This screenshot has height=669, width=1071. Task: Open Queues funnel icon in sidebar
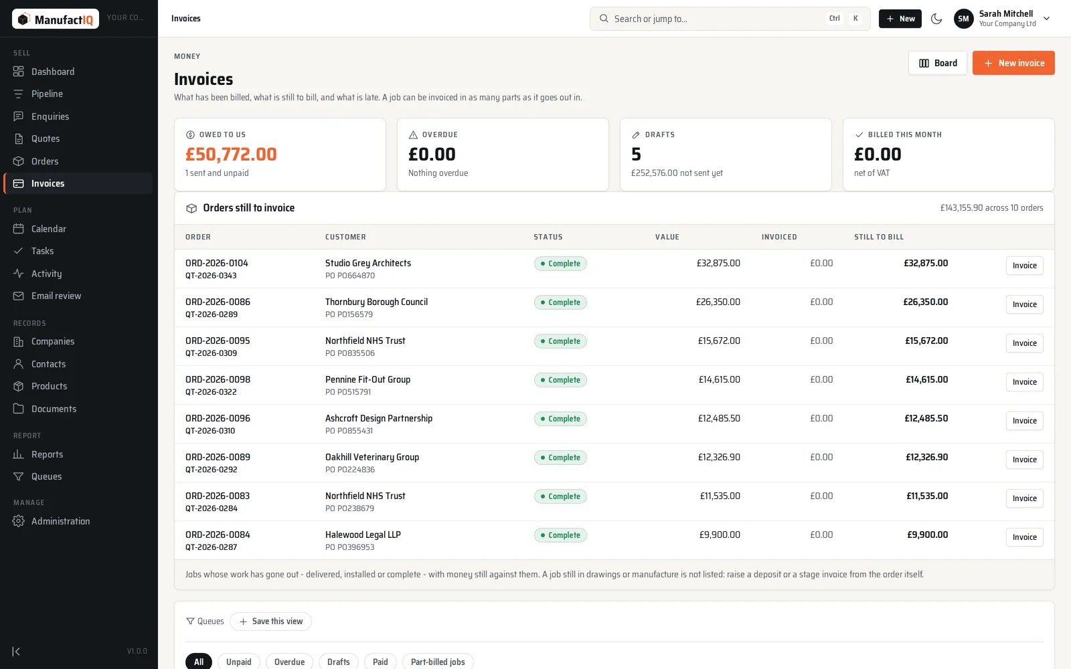click(18, 476)
